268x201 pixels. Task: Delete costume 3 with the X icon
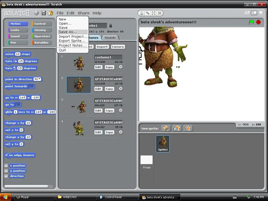(x=121, y=110)
